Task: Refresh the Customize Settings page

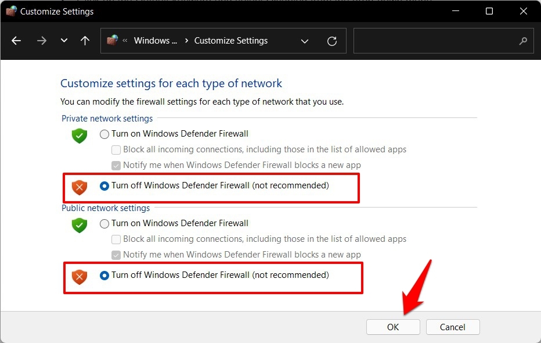Action: click(x=332, y=41)
